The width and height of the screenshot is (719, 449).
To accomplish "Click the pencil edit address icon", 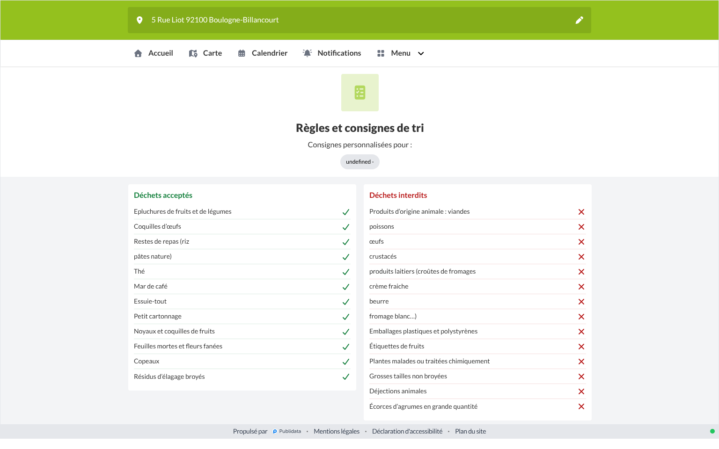I will [580, 20].
